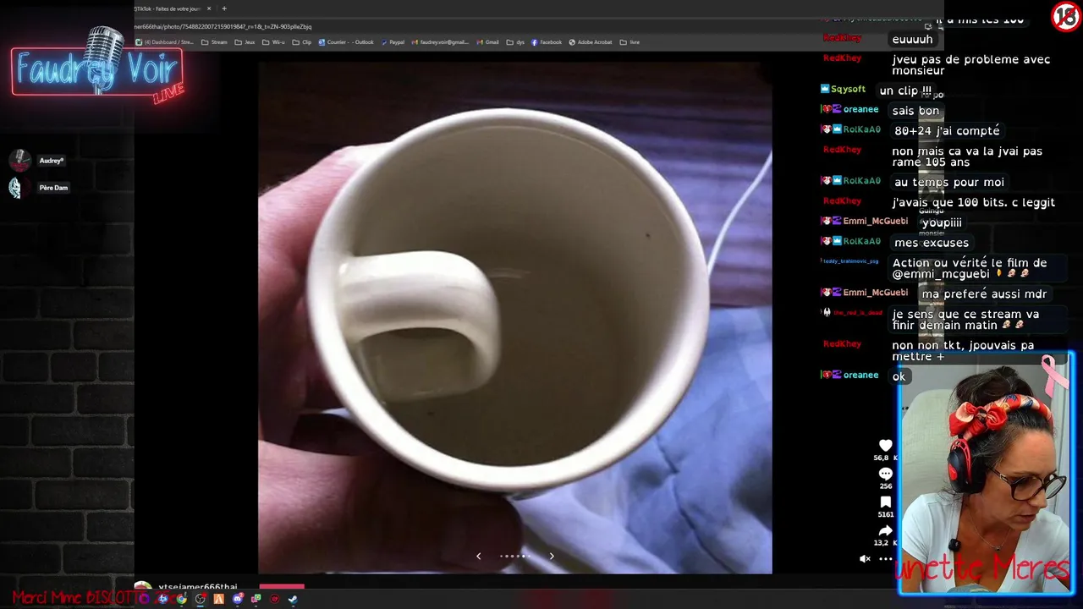This screenshot has width=1083, height=609.
Task: Click the oreanee username beside 'sais bon'
Action: pyautogui.click(x=860, y=109)
